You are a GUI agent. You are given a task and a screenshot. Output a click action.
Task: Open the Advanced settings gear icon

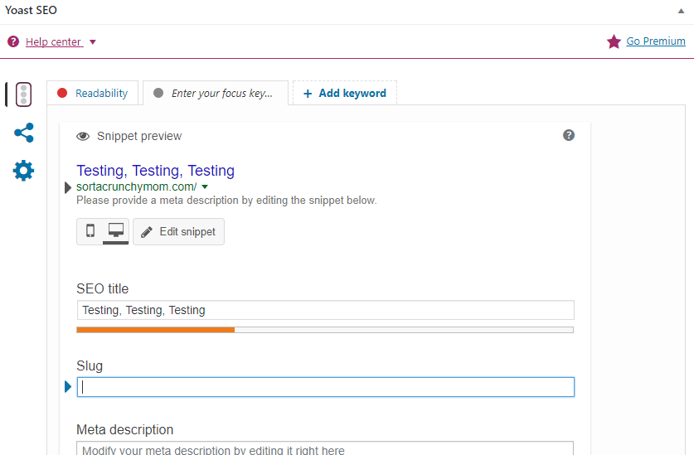pos(23,171)
